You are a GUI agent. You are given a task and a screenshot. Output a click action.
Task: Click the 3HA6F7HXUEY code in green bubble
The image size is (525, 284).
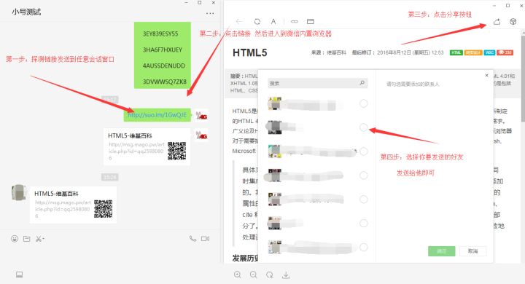point(163,50)
